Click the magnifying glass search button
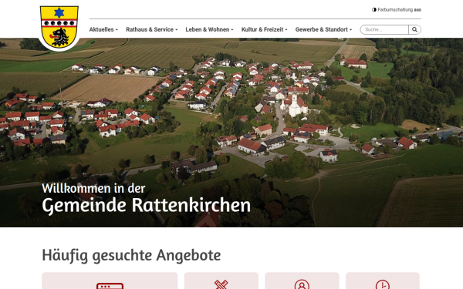The height and width of the screenshot is (289, 463). 414,29
